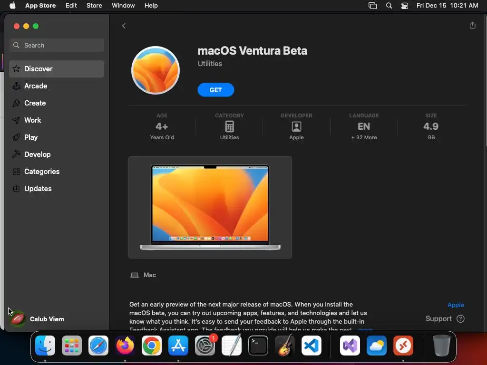Click the macOS Ventura Beta app icon
The width and height of the screenshot is (487, 365).
[x=156, y=70]
